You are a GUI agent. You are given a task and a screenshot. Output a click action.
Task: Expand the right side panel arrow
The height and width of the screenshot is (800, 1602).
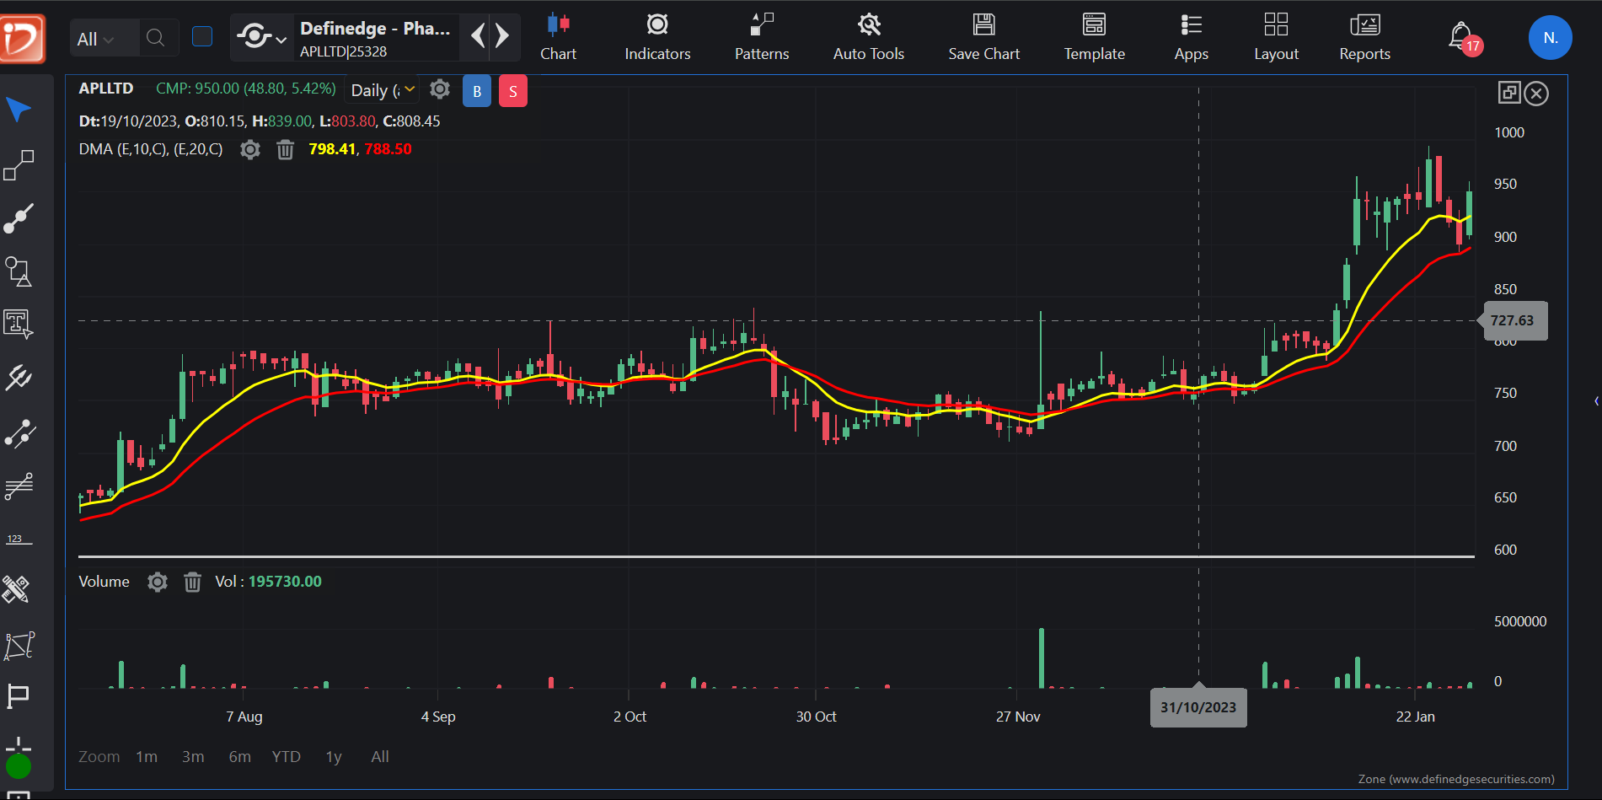click(1596, 401)
